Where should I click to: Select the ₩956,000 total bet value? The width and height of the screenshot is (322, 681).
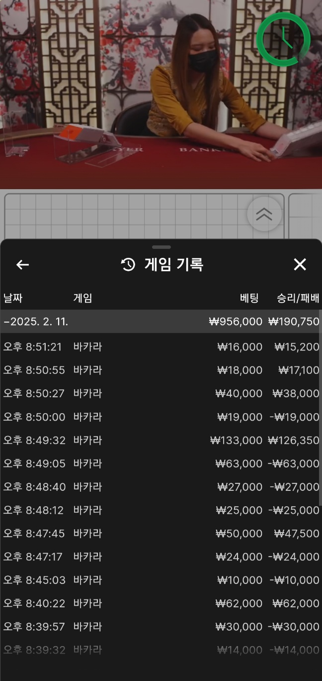click(x=236, y=322)
